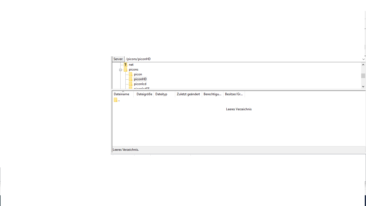Select the net entry in directory tree
This screenshot has width=366, height=206.
click(x=131, y=65)
